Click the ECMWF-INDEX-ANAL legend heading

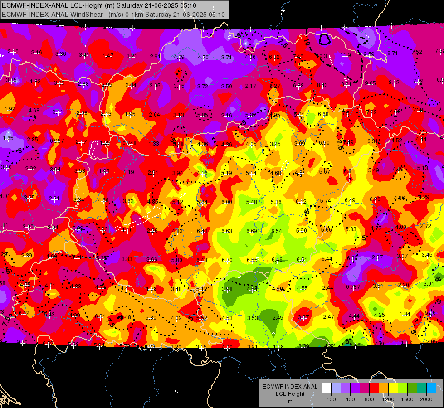click(x=290, y=387)
